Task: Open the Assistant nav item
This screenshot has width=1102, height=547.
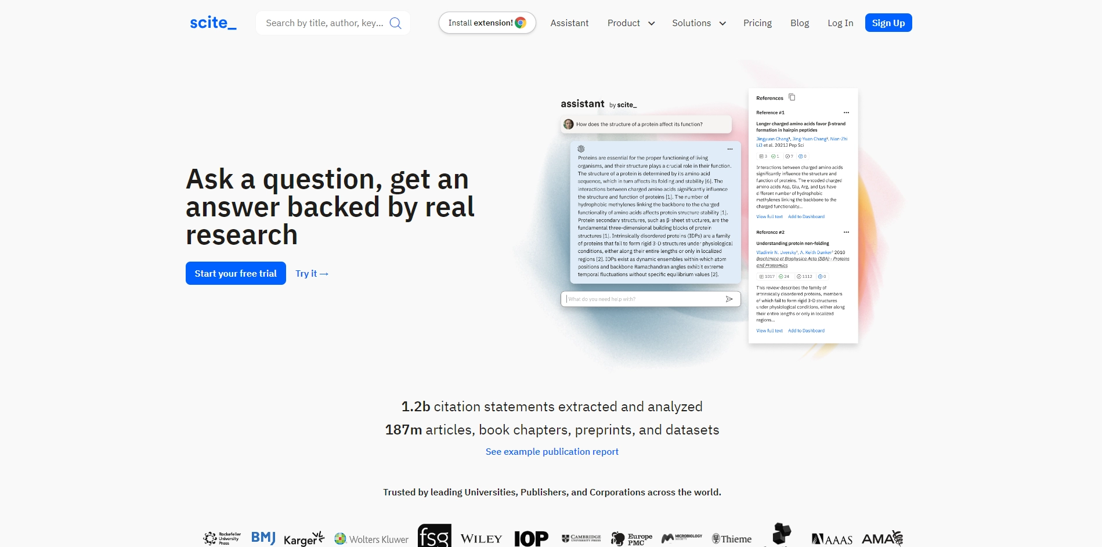Action: point(569,23)
